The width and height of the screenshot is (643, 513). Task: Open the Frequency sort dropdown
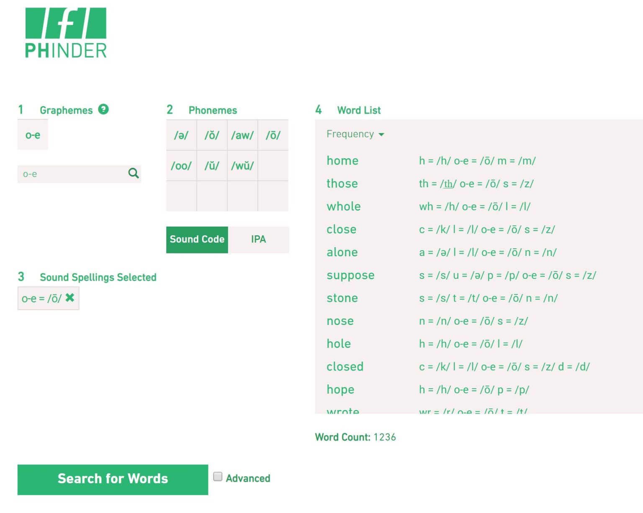coord(355,134)
